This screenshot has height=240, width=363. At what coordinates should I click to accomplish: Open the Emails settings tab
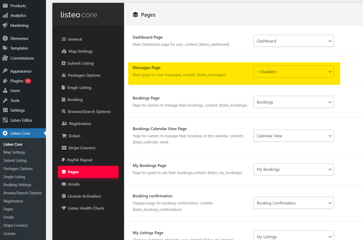click(x=74, y=184)
